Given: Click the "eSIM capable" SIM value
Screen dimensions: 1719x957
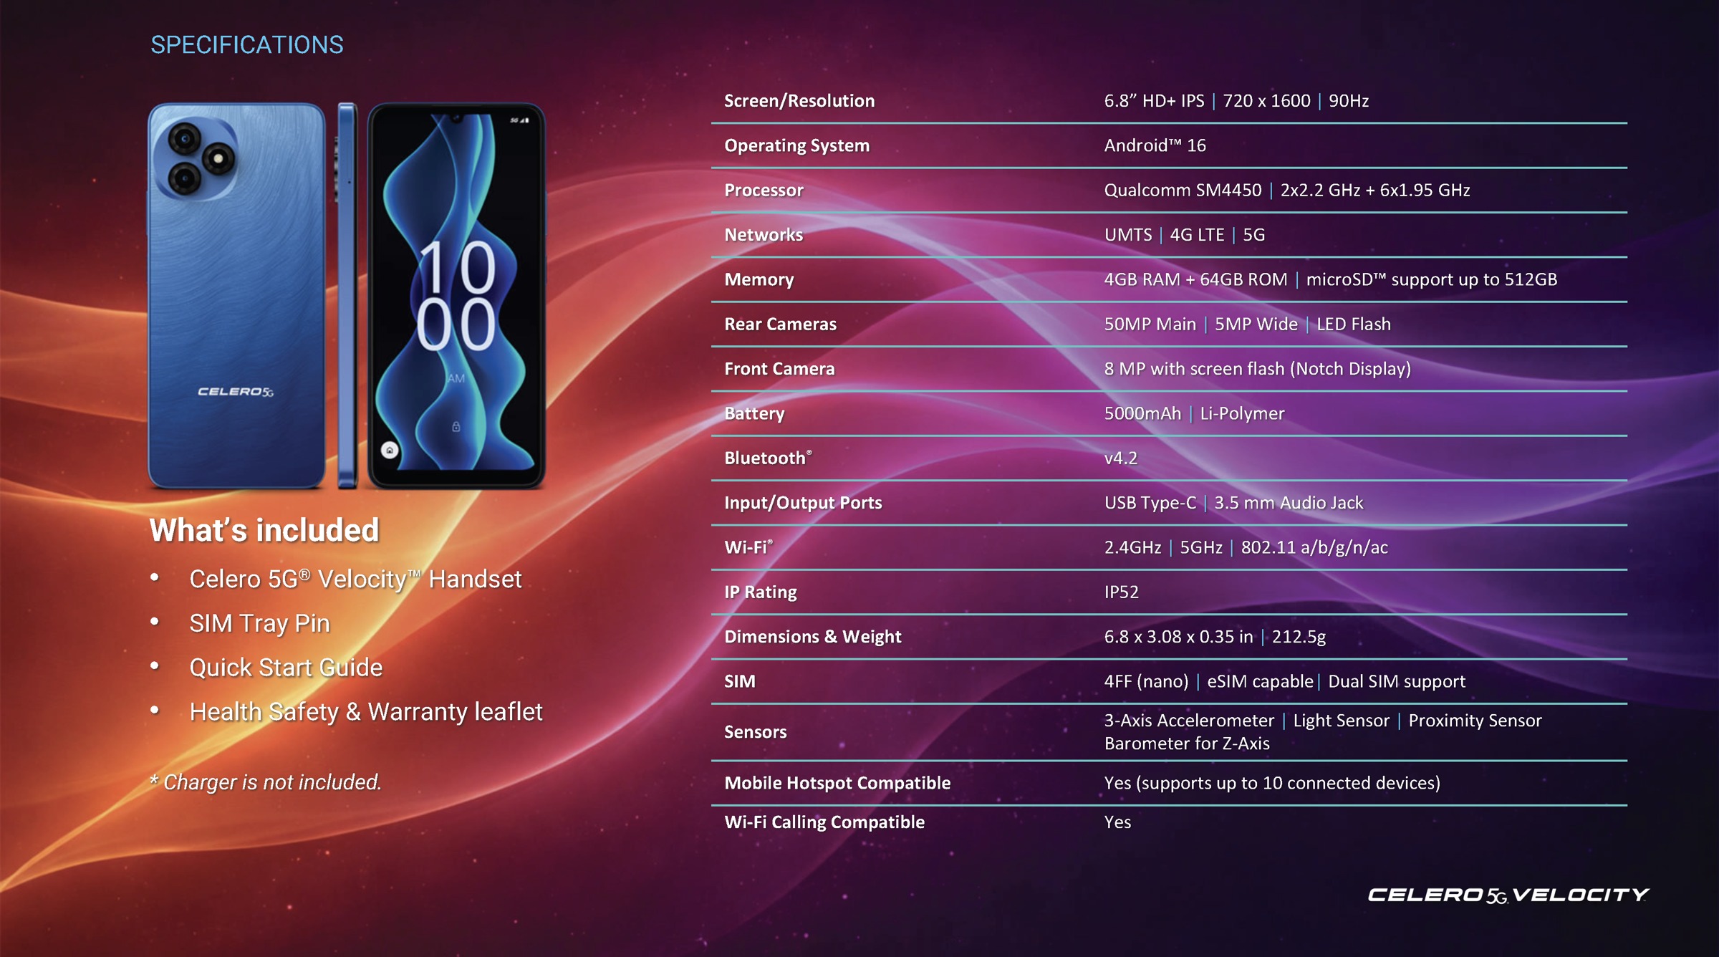Looking at the screenshot, I should pyautogui.click(x=1260, y=681).
